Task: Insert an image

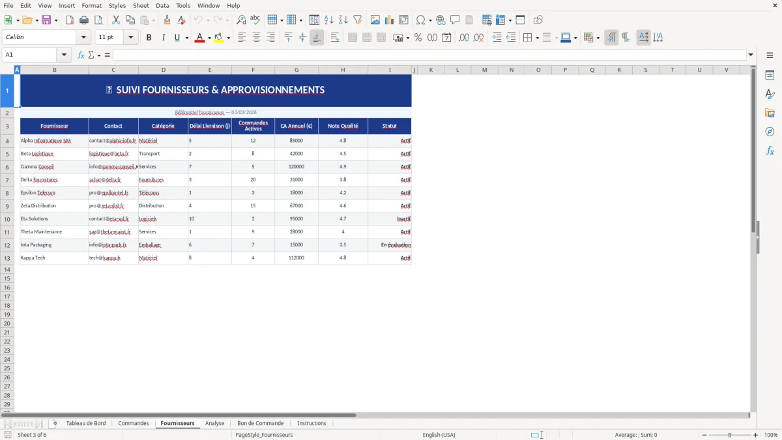Action: pos(375,20)
